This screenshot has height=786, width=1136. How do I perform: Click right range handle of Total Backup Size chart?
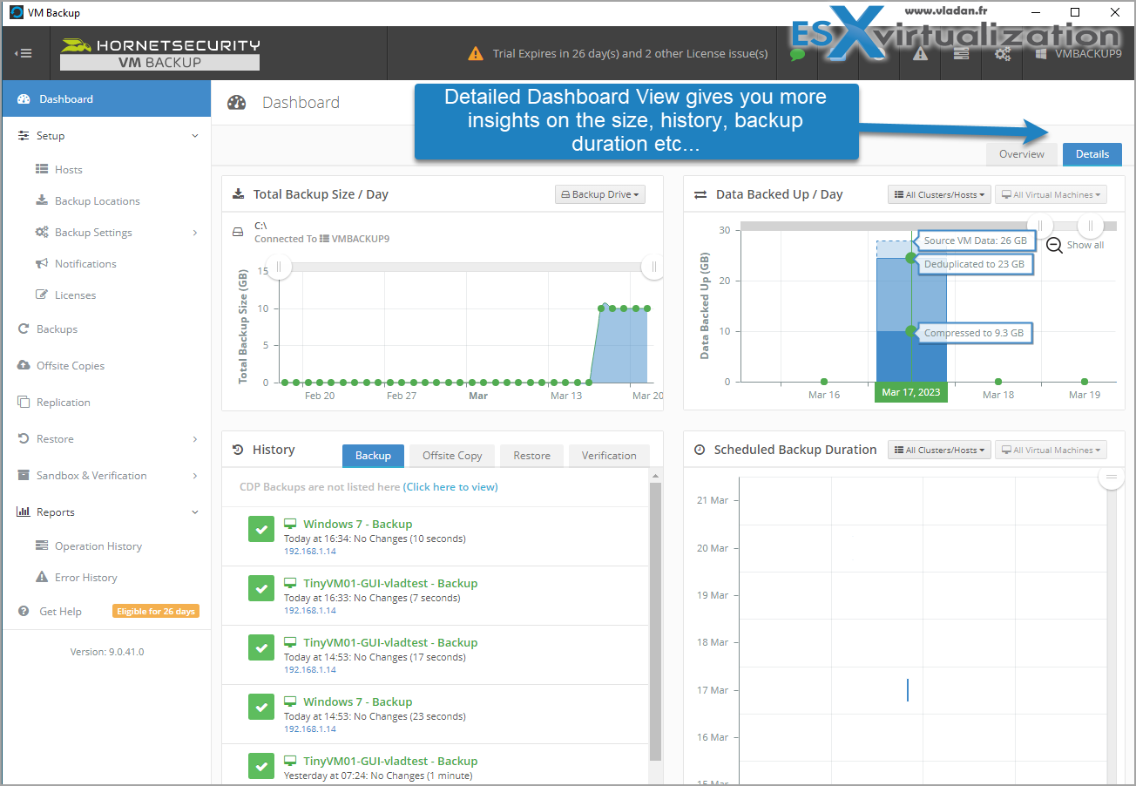653,267
